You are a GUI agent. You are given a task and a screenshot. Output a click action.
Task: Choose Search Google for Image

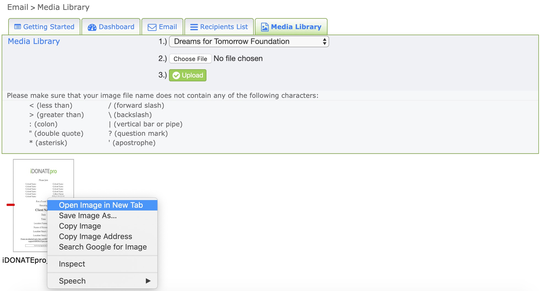click(102, 247)
